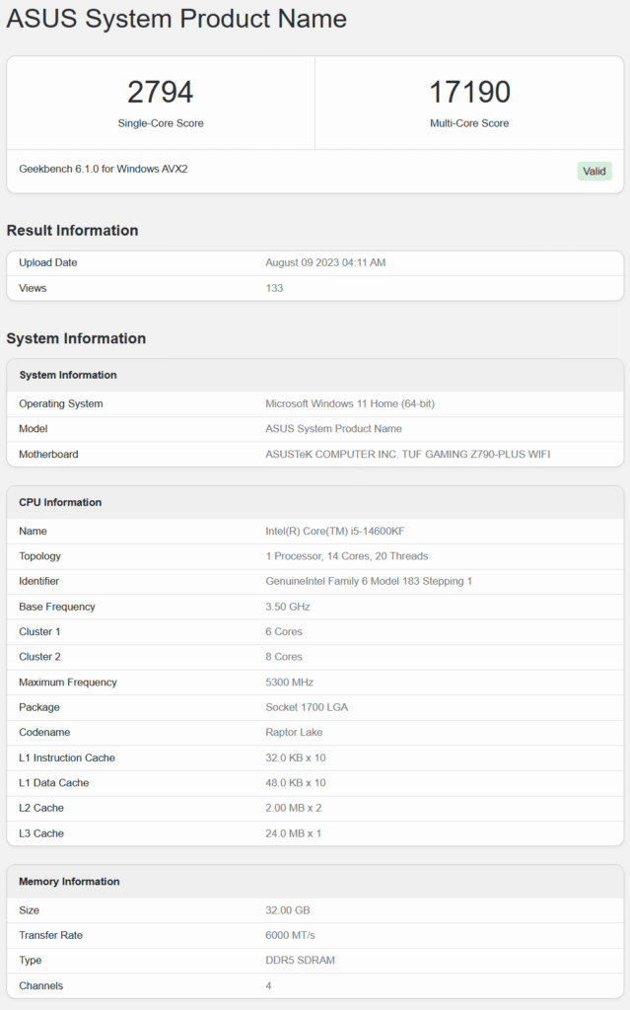Click the 'System Information' section heading above the table
Screen dimensions: 630x1010
coord(76,339)
